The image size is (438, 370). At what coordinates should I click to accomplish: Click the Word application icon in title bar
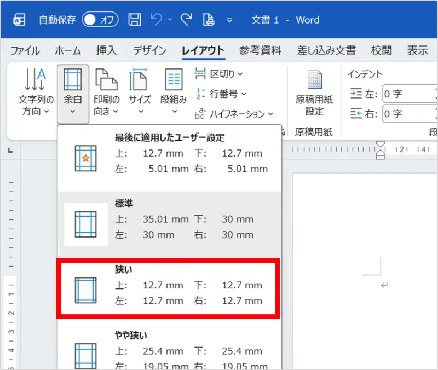point(19,20)
